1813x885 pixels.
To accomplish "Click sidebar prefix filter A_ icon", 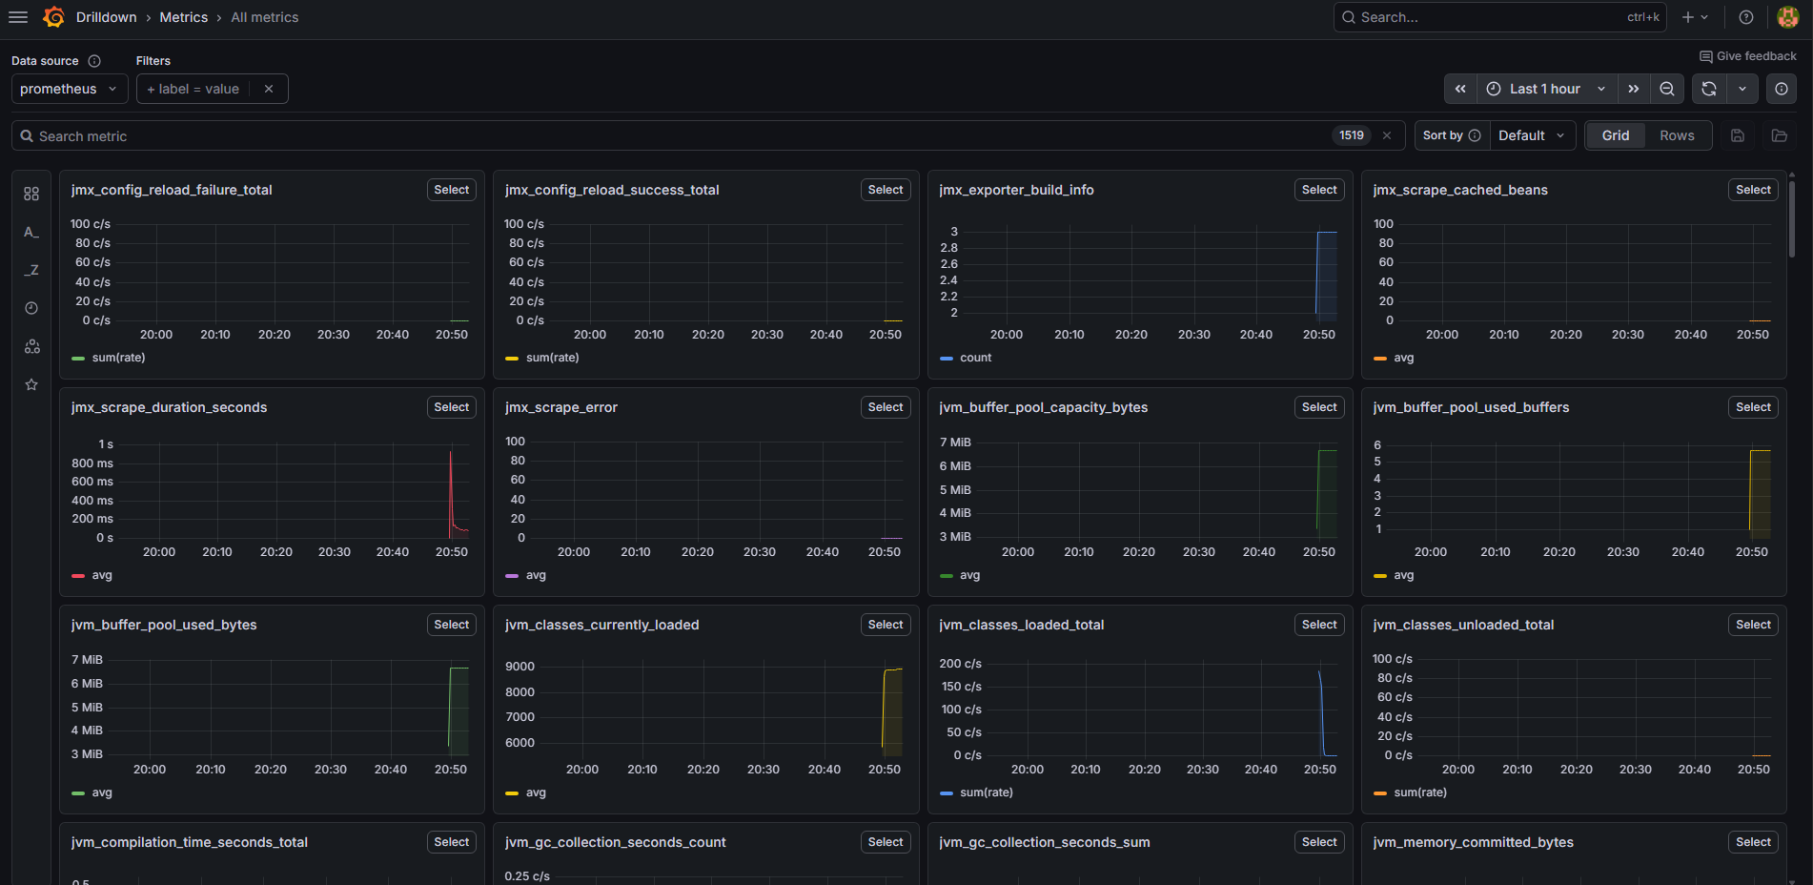I will (x=31, y=232).
